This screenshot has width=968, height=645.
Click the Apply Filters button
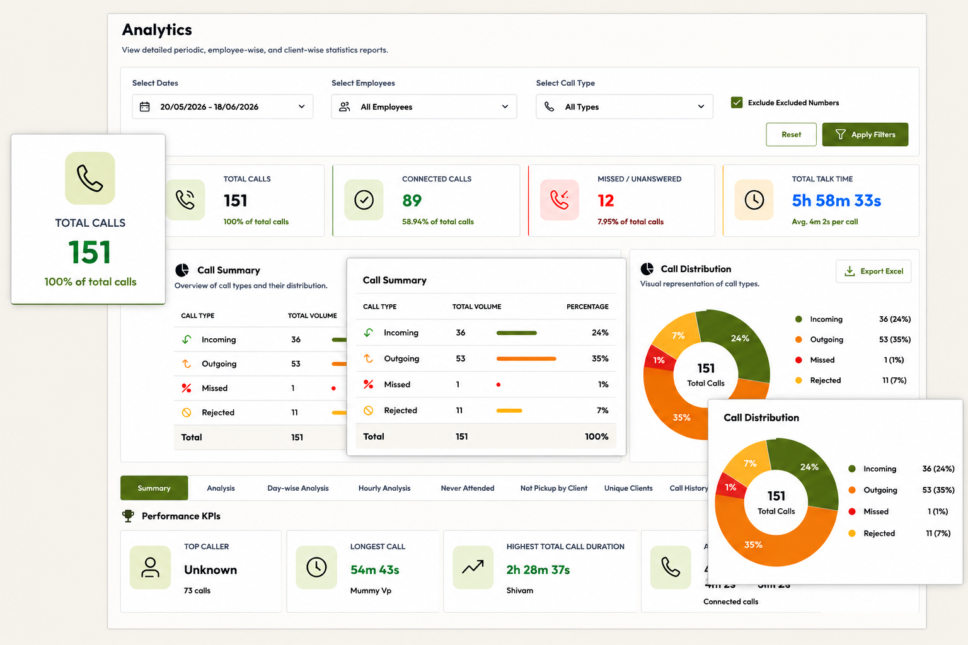click(x=865, y=134)
